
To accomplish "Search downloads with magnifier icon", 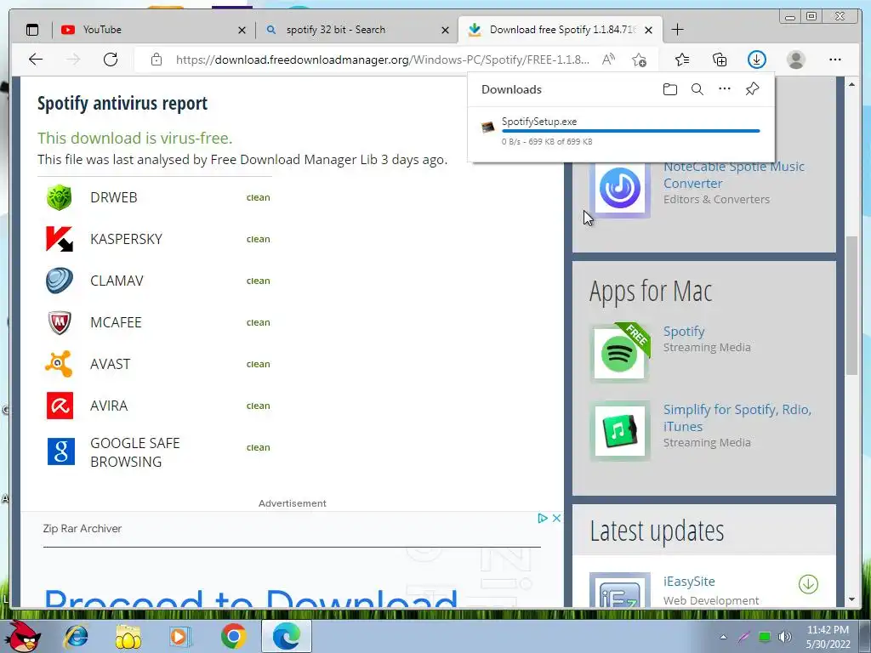I will coord(697,89).
